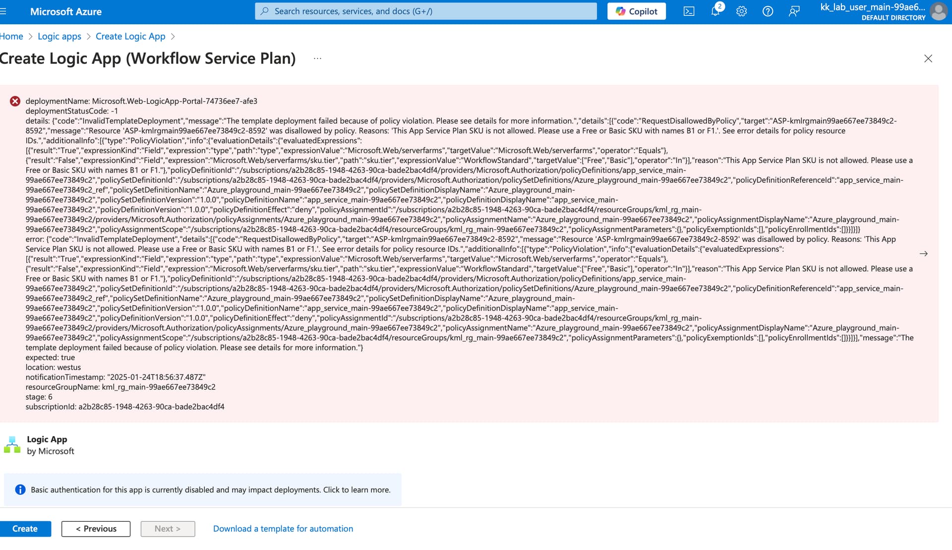Click Create Logic App breadcrumb
The image size is (952, 550).
(x=130, y=36)
